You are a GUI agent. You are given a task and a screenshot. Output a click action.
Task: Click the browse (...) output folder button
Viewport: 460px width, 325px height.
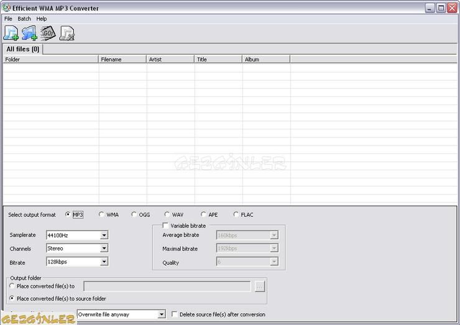pyautogui.click(x=260, y=286)
